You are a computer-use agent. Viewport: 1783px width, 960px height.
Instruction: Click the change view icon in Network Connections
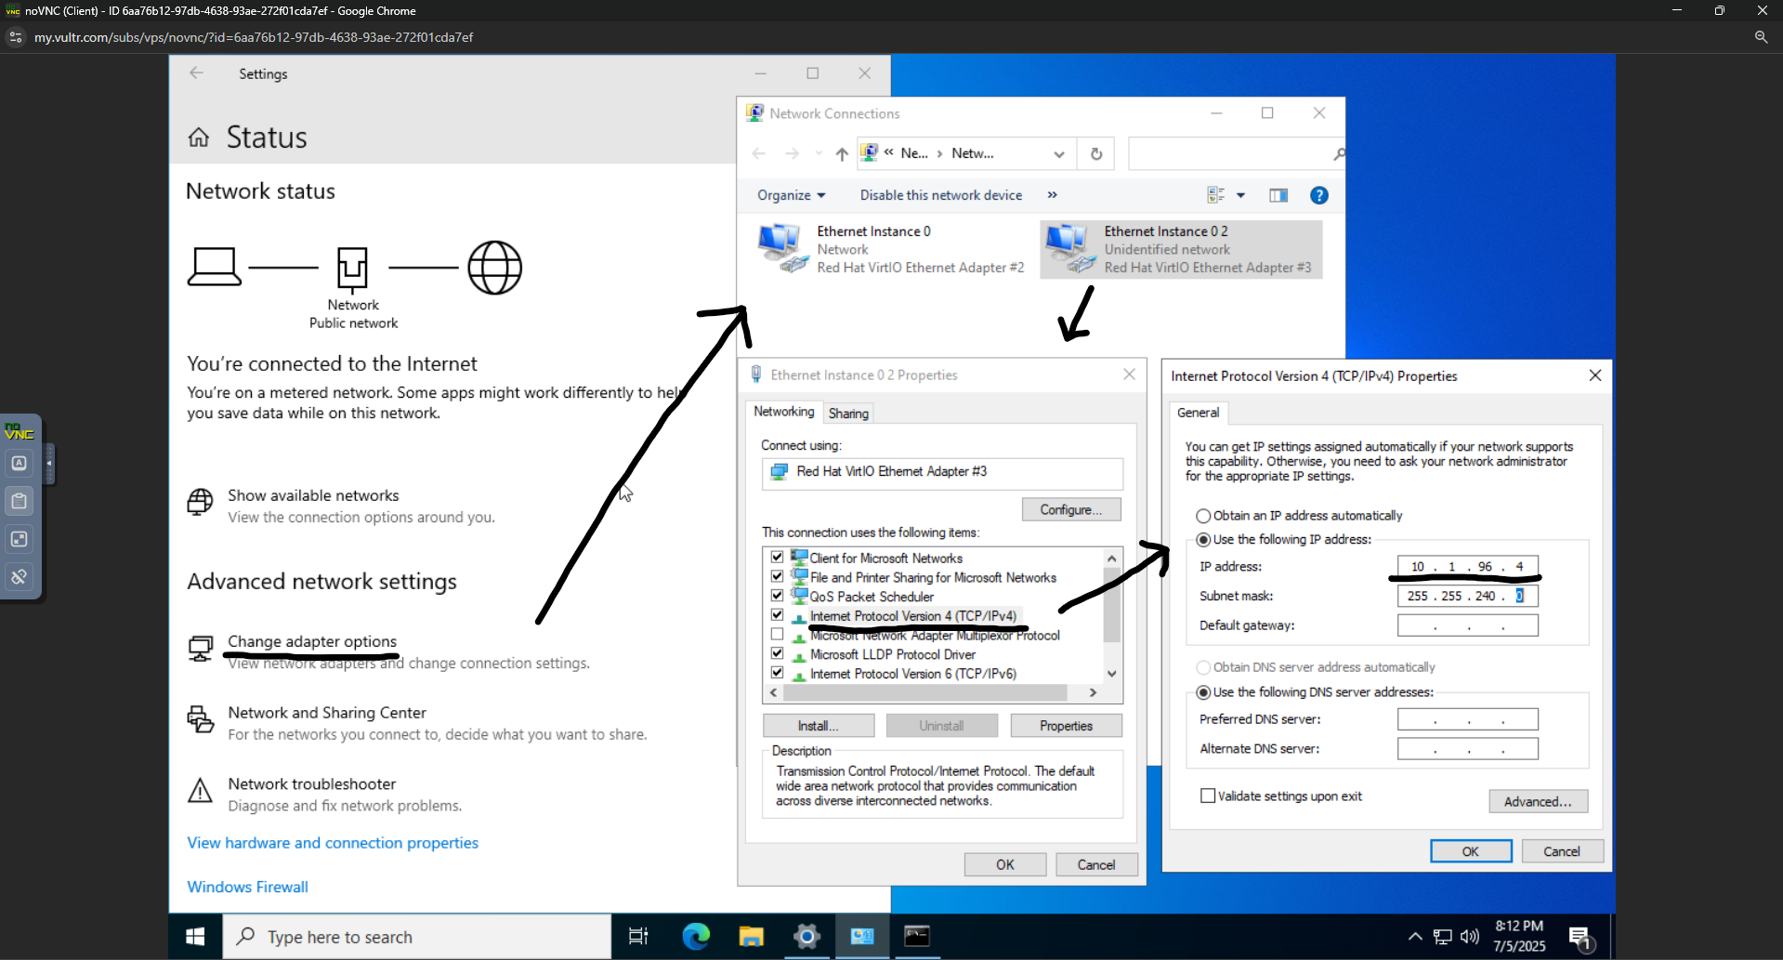pos(1215,195)
